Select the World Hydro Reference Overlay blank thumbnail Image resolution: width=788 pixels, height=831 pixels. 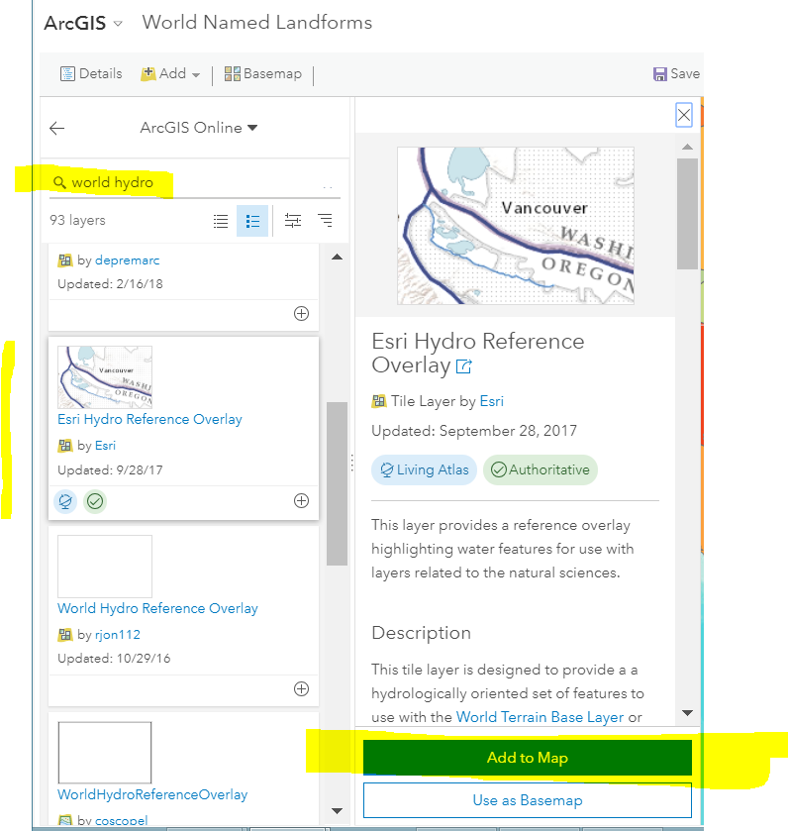point(105,567)
